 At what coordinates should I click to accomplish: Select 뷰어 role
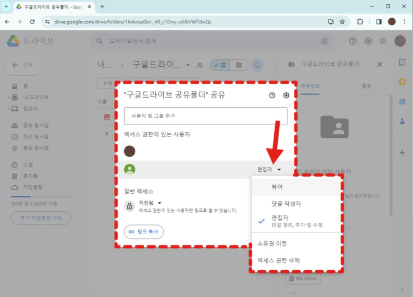[x=296, y=187]
